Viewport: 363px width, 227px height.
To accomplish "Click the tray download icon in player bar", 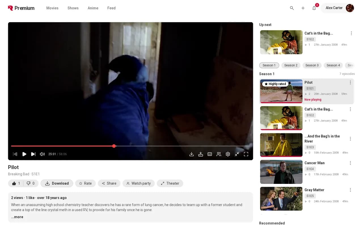I will 192,154.
